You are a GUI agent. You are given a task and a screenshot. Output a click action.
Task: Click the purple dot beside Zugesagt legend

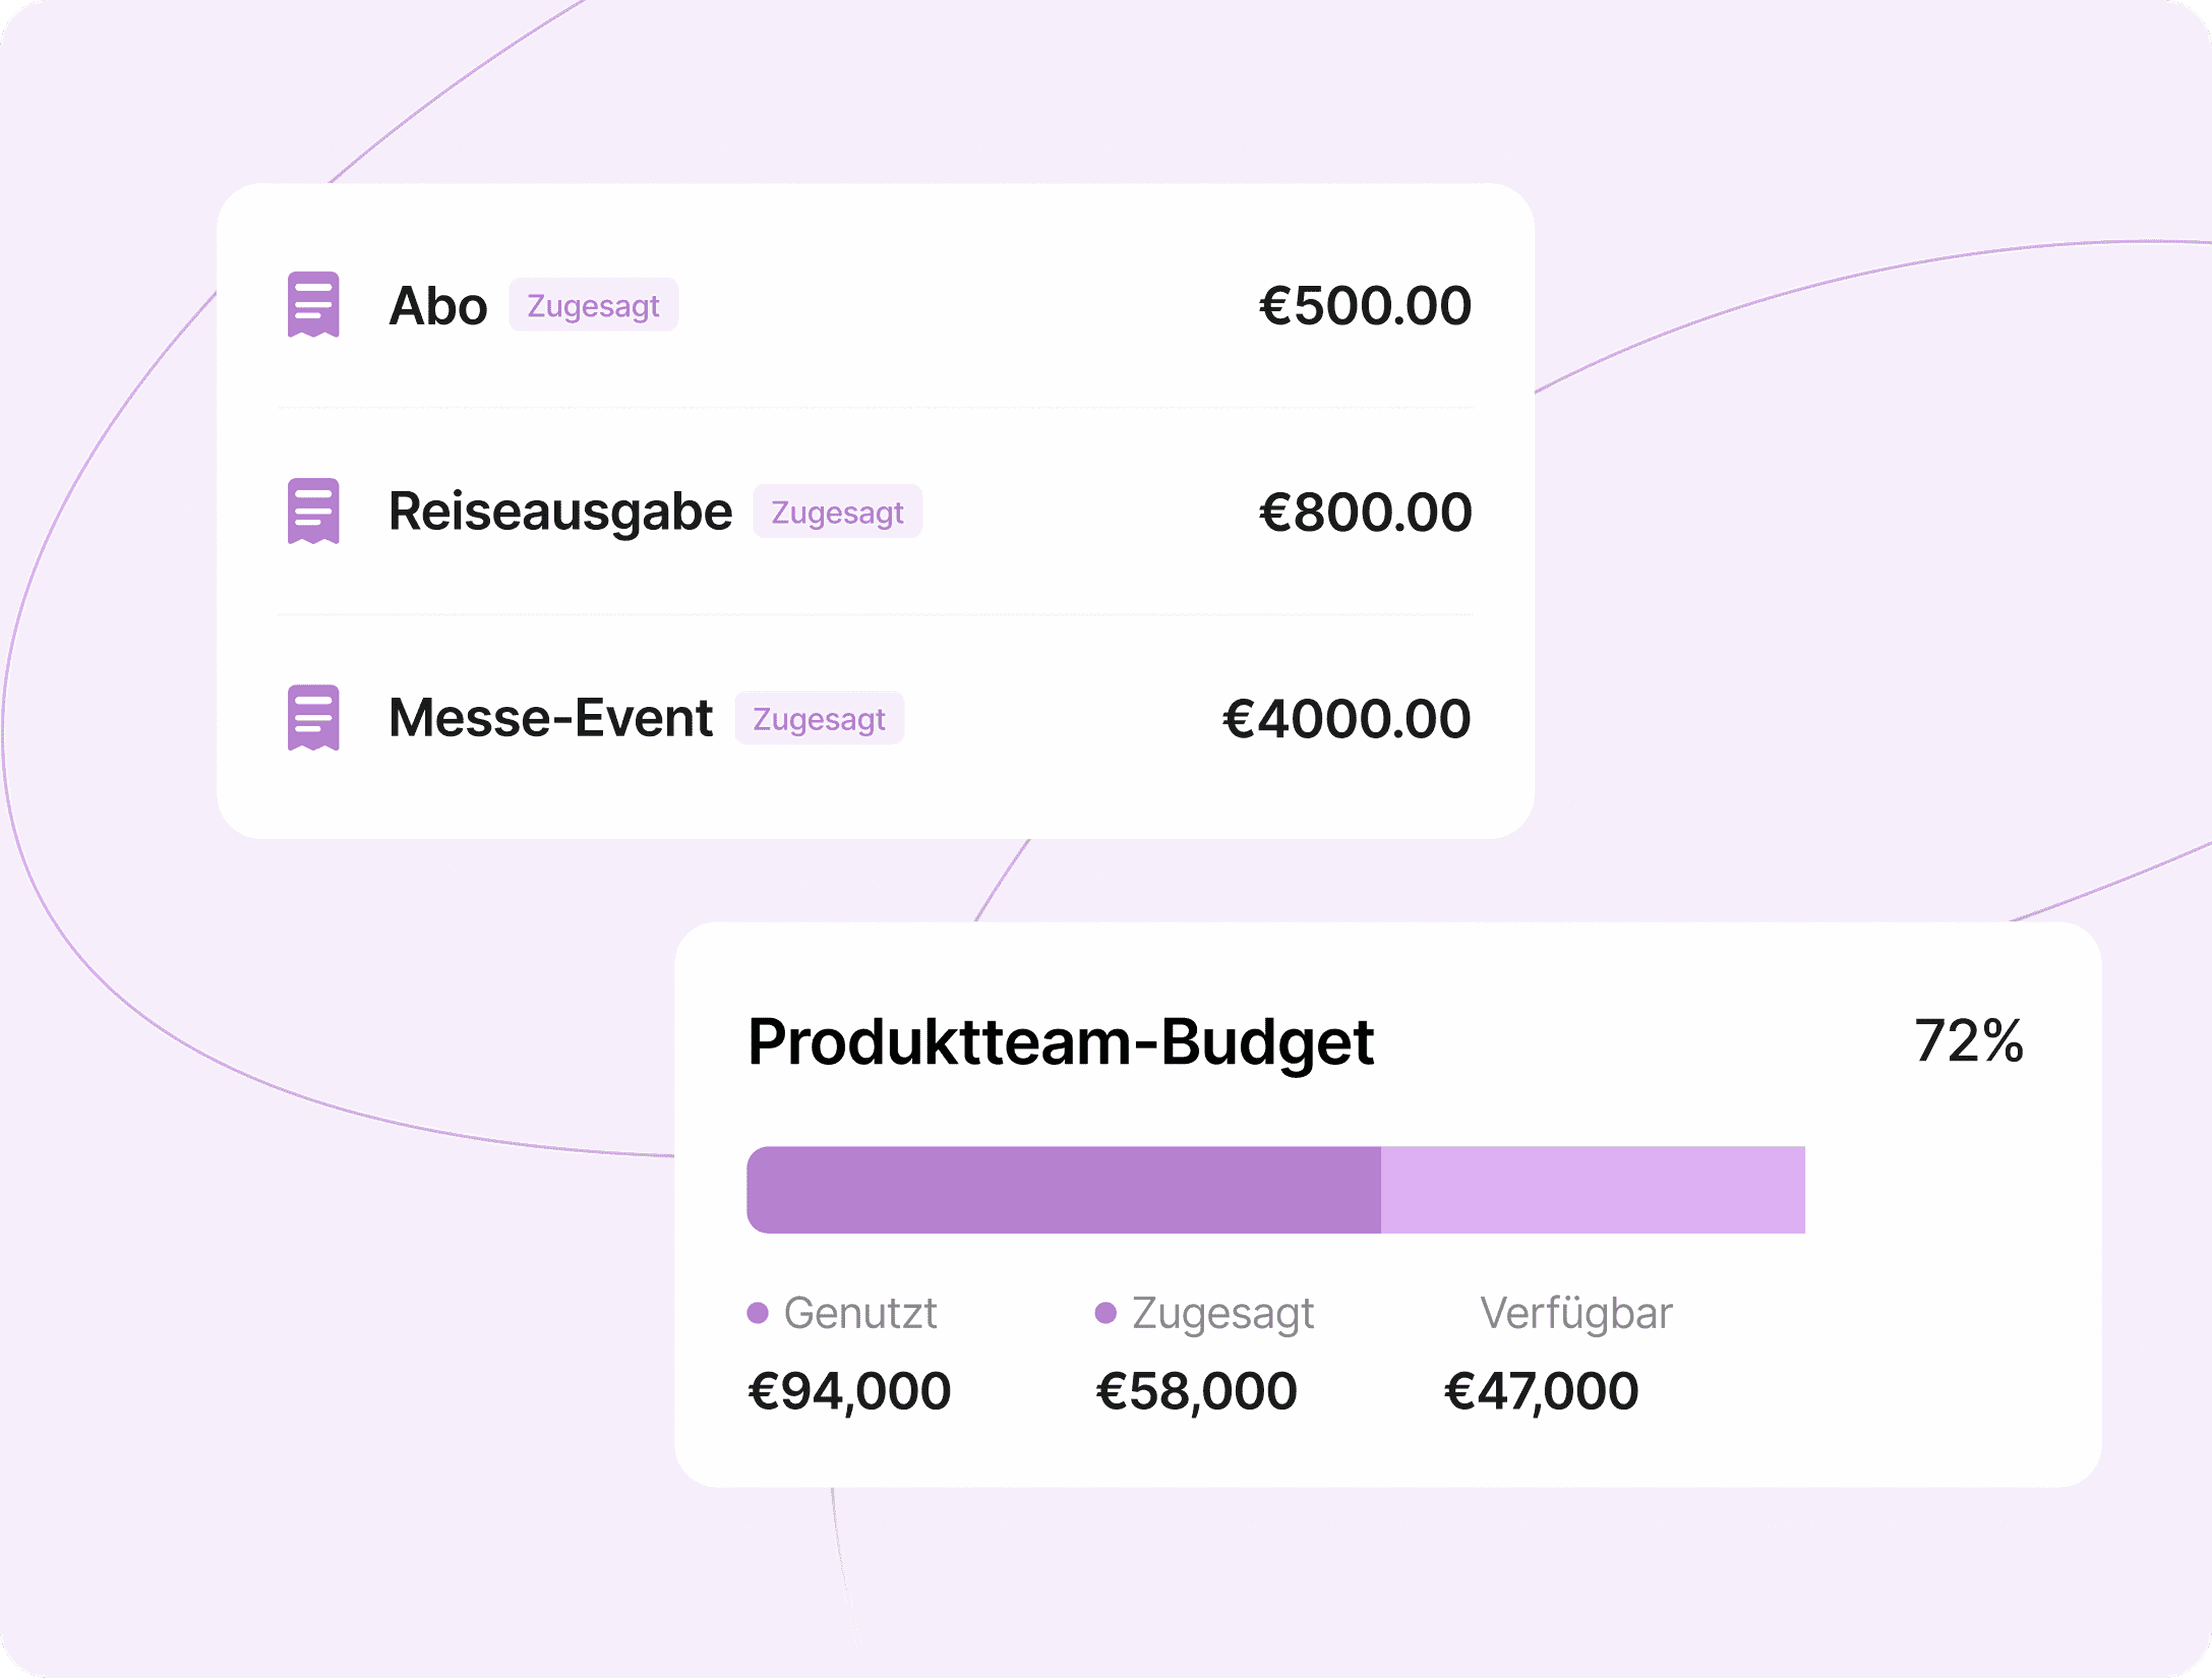click(1105, 1313)
